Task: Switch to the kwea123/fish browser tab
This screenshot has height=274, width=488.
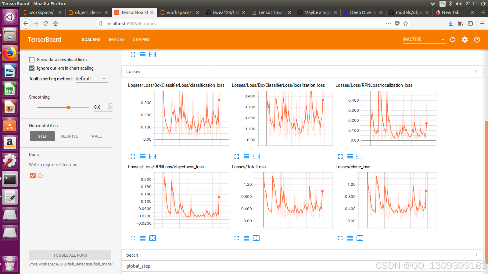Action: click(226, 12)
